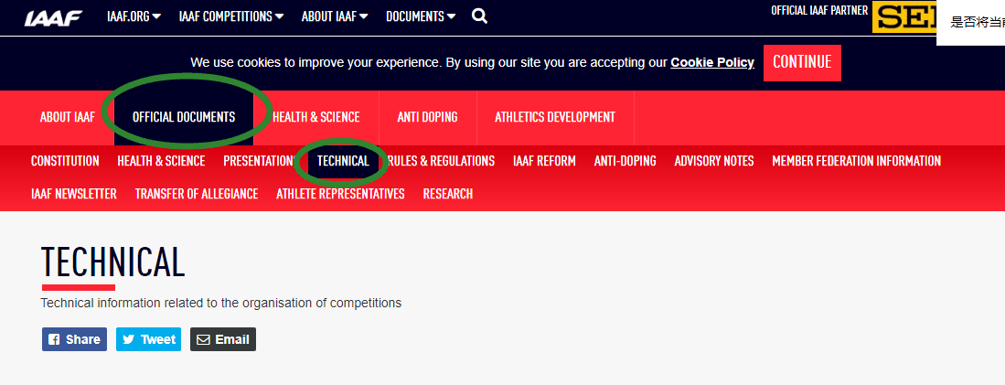Image resolution: width=1005 pixels, height=385 pixels.
Task: Open the Cookie Policy link
Action: point(712,63)
